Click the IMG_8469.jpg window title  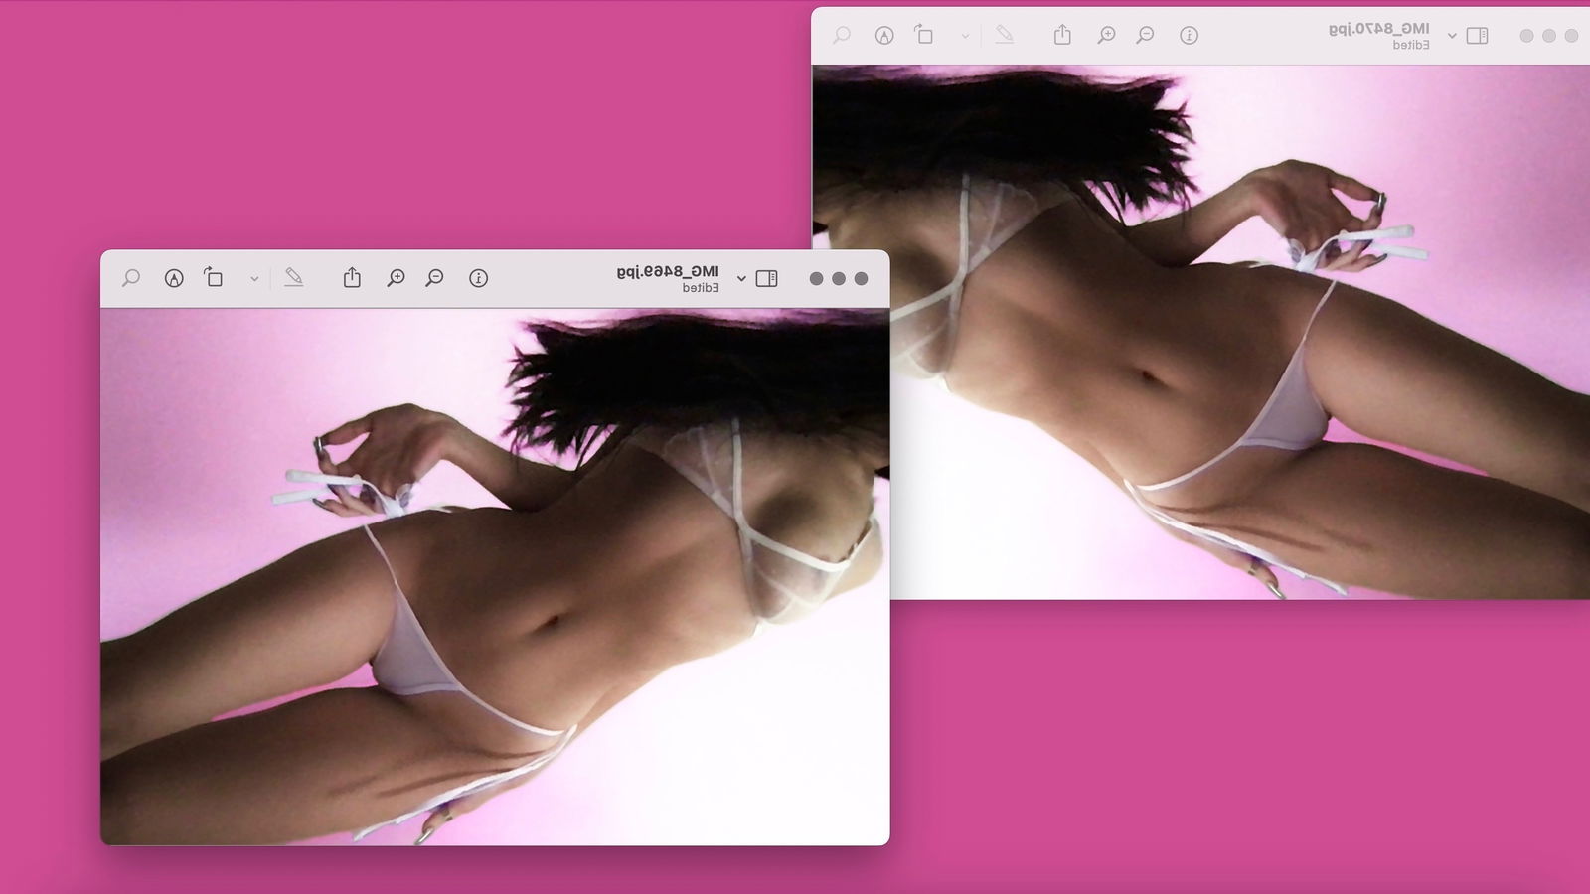tap(667, 271)
